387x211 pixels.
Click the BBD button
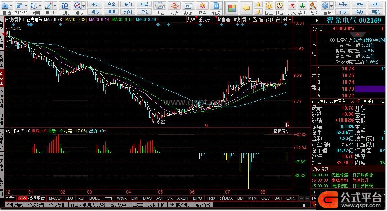coord(111,12)
